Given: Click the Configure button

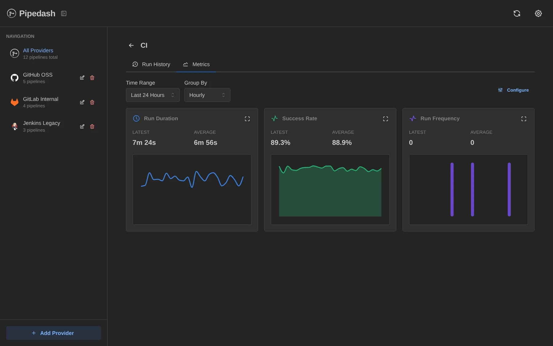Looking at the screenshot, I should coord(513,90).
